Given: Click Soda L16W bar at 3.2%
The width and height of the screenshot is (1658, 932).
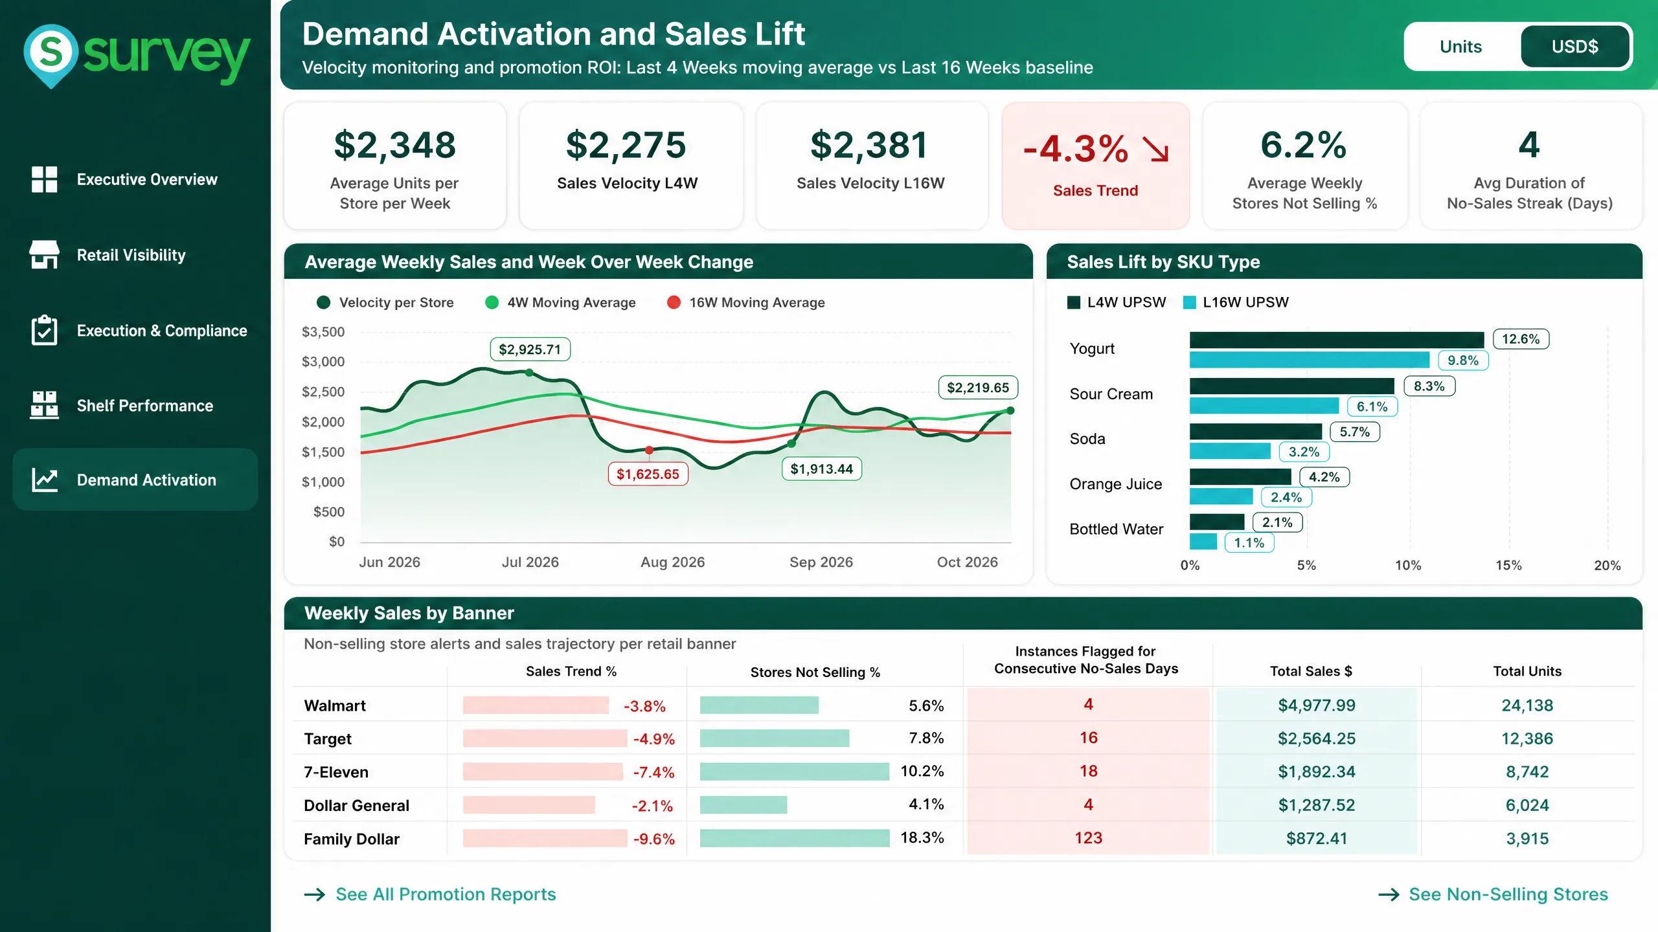Looking at the screenshot, I should click(x=1230, y=451).
